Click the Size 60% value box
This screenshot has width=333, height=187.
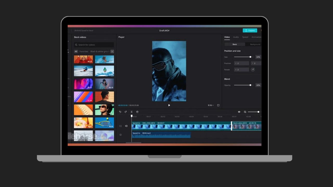coord(258,57)
